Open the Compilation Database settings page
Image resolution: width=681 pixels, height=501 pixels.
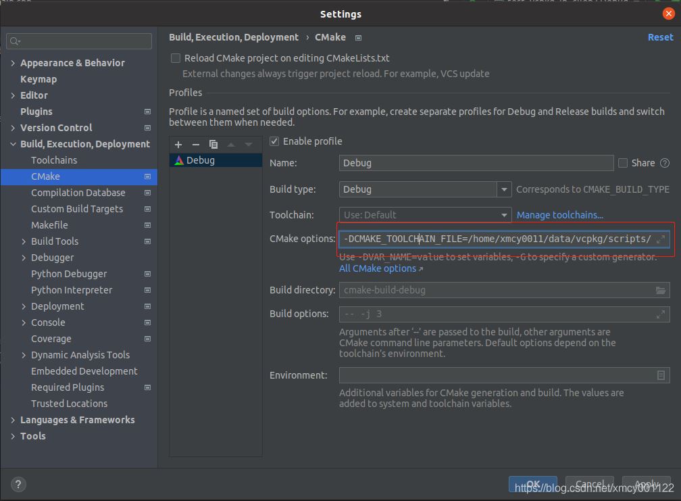[78, 193]
